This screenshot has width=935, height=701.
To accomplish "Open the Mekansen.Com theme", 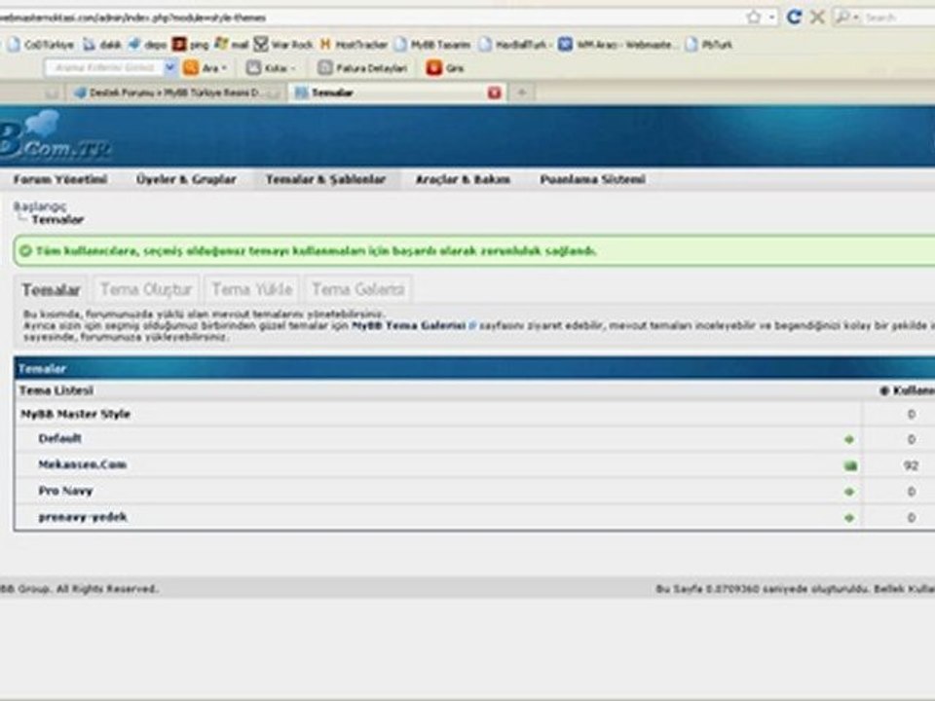I will pyautogui.click(x=82, y=464).
